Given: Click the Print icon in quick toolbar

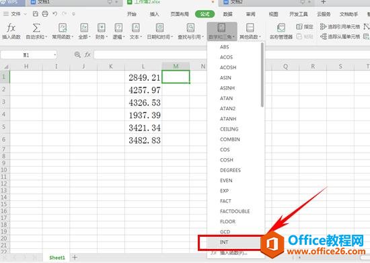Looking at the screenshot, I should click(45, 14).
